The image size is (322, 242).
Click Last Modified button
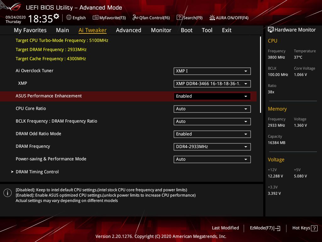point(225,228)
